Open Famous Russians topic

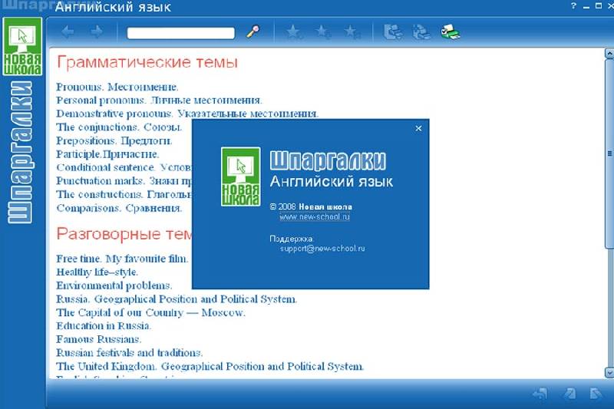(x=99, y=339)
